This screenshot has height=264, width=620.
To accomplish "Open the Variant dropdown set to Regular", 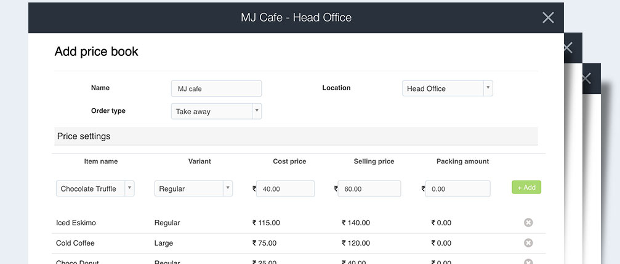I will click(x=193, y=188).
